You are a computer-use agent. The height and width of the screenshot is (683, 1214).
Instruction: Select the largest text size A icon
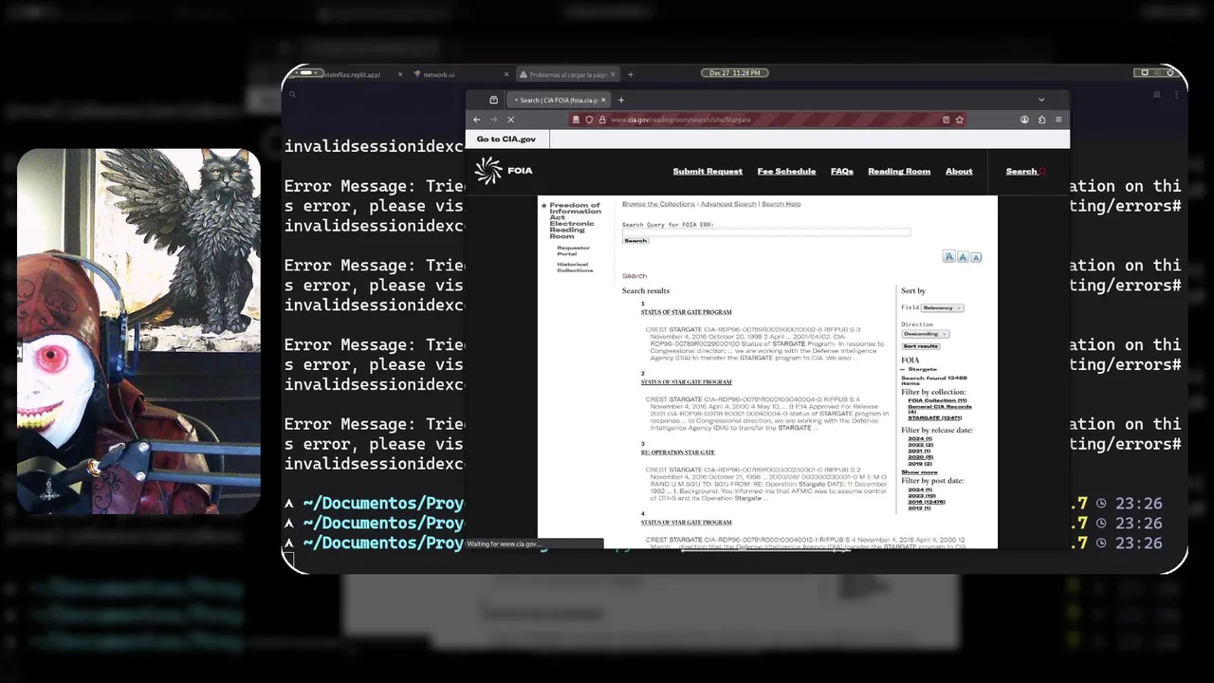pyautogui.click(x=948, y=257)
